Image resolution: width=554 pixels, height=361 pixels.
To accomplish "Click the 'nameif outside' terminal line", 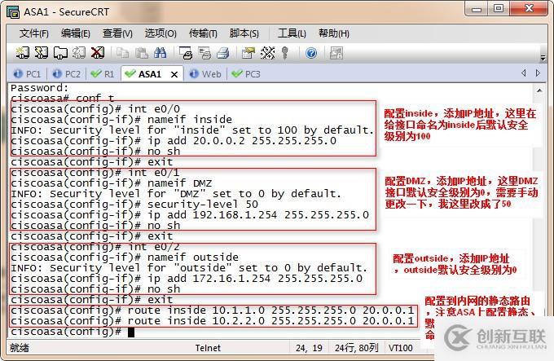I will coord(125,258).
